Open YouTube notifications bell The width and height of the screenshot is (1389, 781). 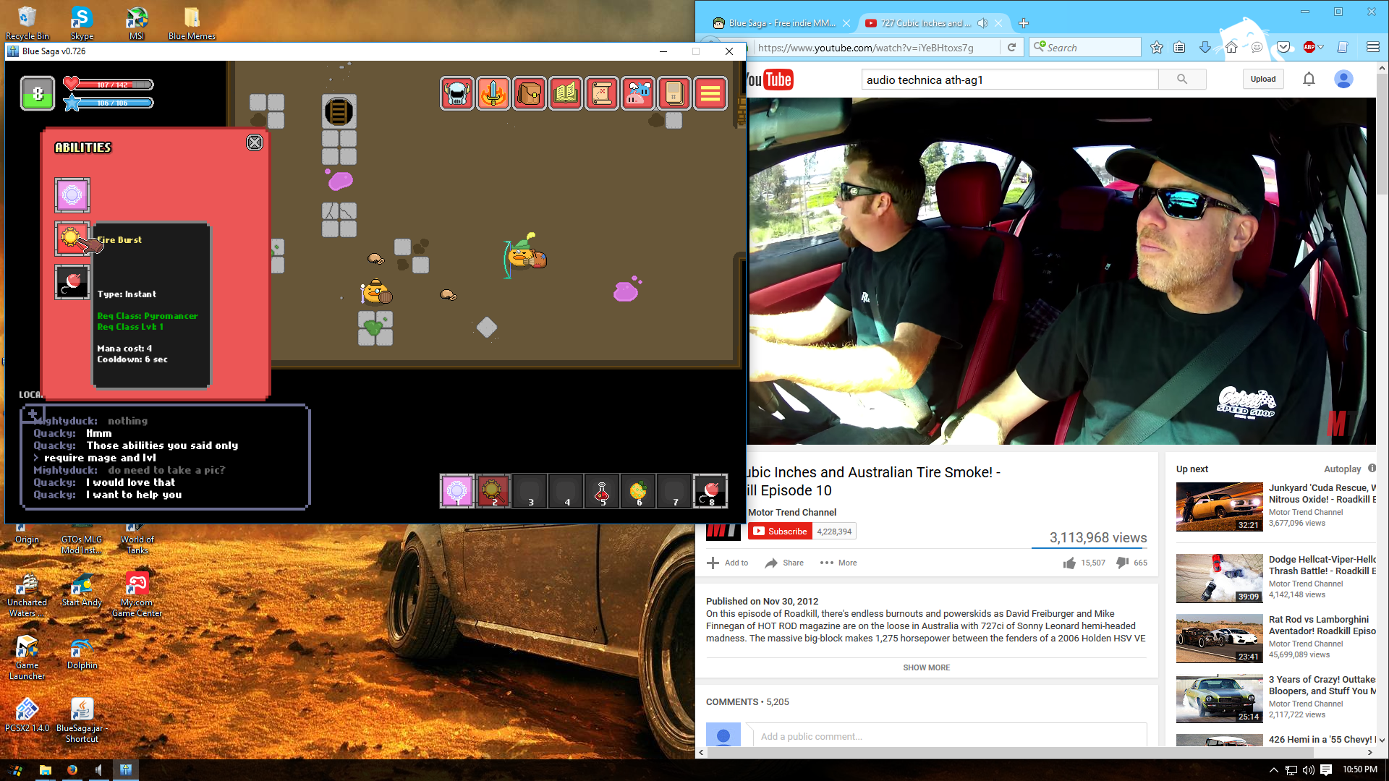pos(1309,80)
